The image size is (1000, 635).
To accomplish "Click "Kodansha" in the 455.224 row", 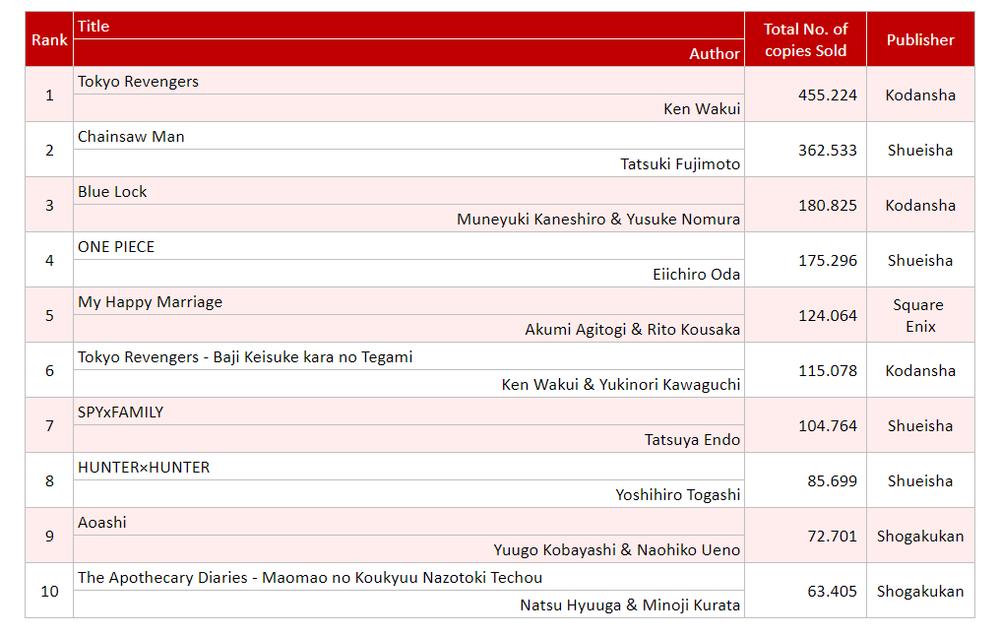I will pyautogui.click(x=920, y=95).
